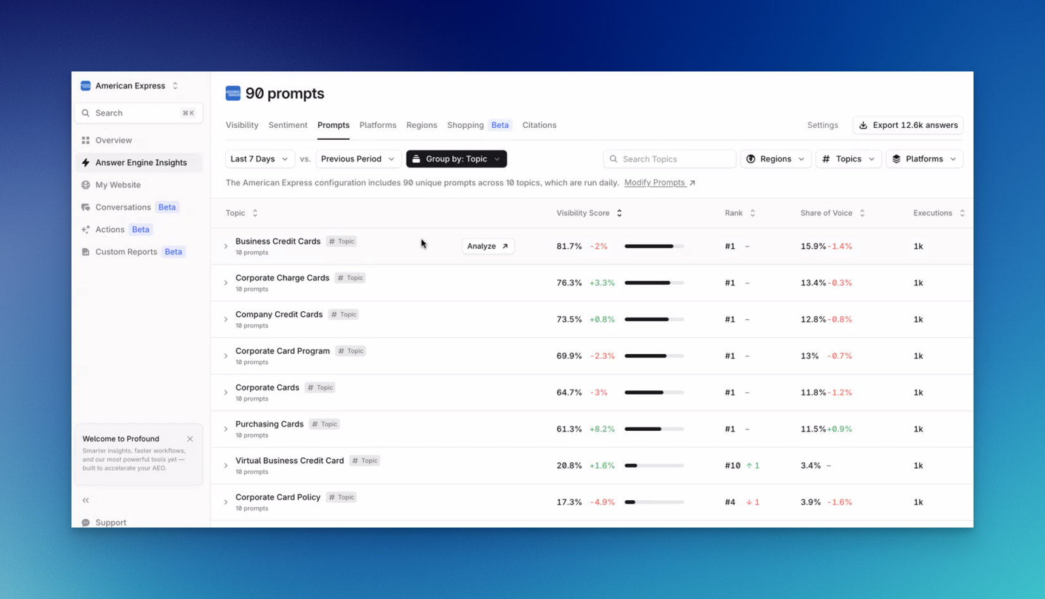The width and height of the screenshot is (1045, 599).
Task: Open the American Express workspace switcher
Action: click(x=130, y=86)
